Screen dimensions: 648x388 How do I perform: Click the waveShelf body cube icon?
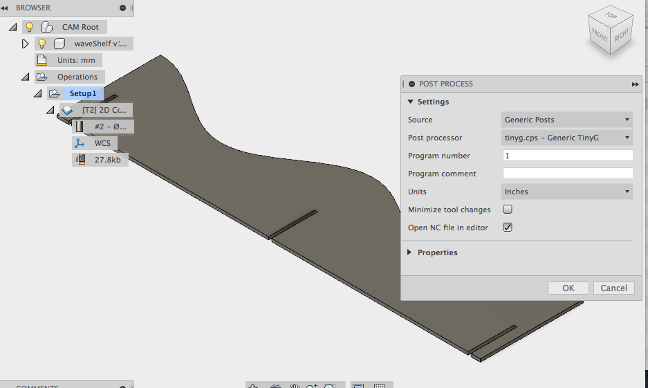59,44
